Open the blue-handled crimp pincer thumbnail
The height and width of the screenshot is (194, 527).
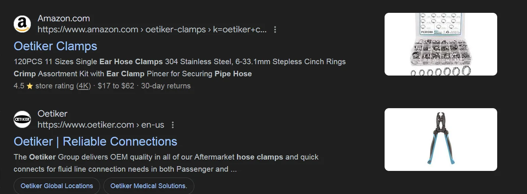441,139
